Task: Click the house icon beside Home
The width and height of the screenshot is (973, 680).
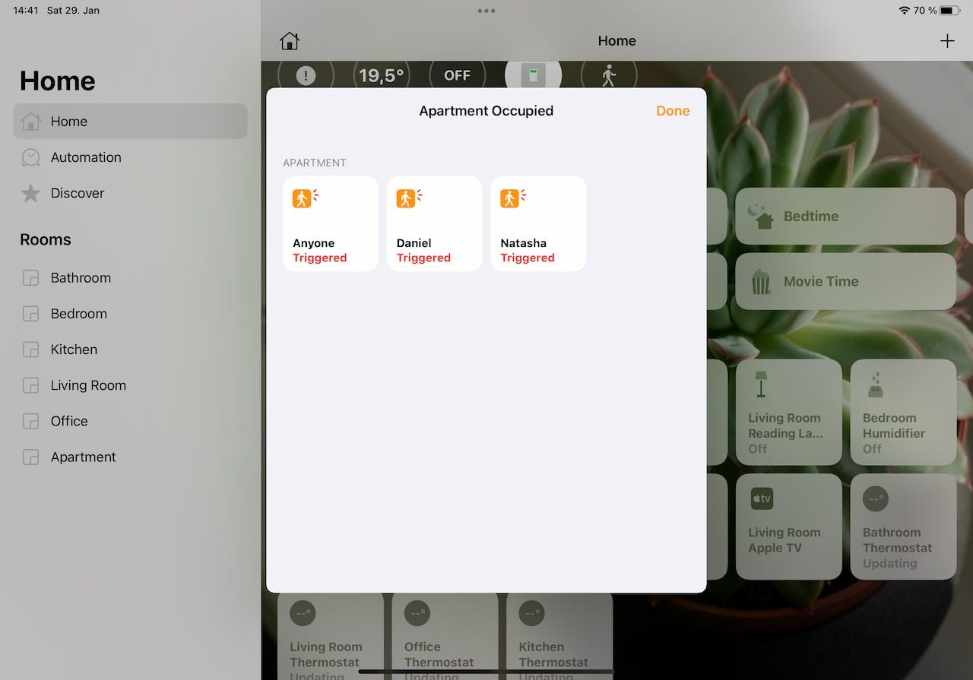Action: pos(30,121)
